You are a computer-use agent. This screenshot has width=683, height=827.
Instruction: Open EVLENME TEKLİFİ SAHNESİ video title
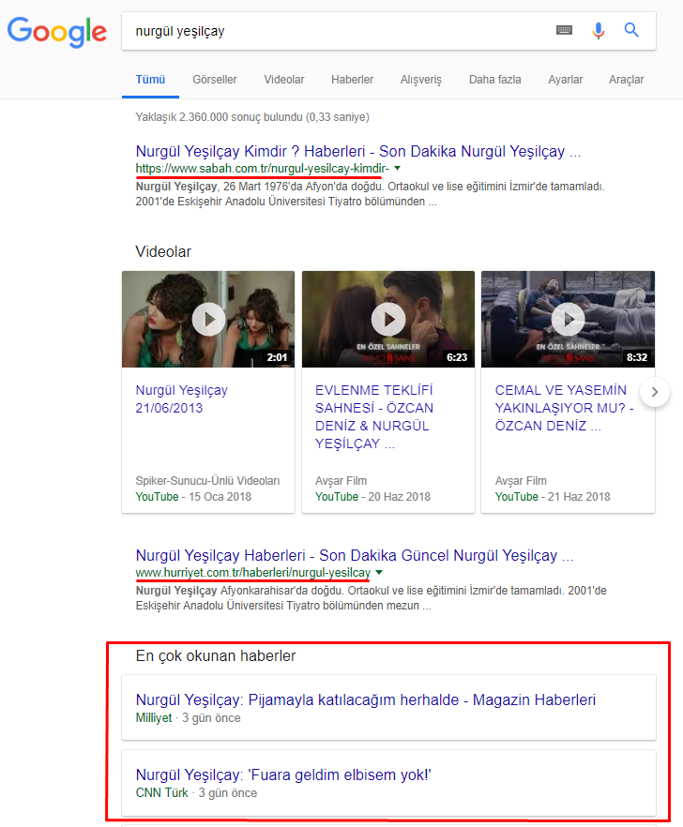[374, 416]
